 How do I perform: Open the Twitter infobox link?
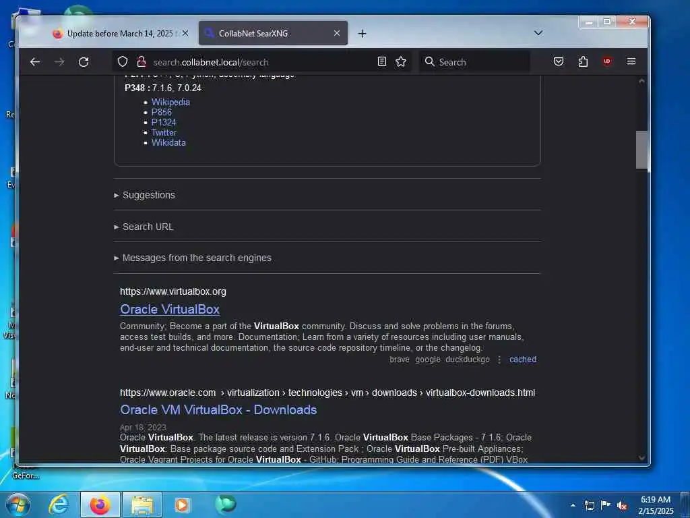(x=164, y=133)
